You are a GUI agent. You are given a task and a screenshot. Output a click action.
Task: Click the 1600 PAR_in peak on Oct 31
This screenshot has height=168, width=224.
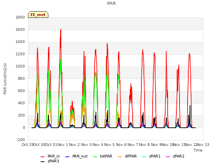(x=61, y=29)
